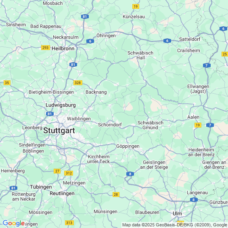
Task: Click the yellow 313 road marker
Action: coord(69,223)
